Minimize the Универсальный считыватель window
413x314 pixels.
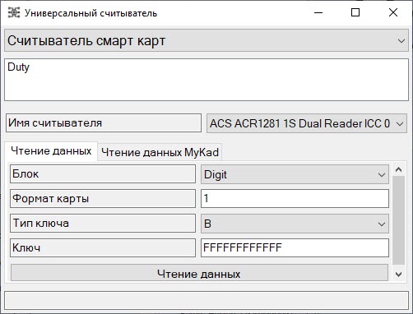[318, 12]
